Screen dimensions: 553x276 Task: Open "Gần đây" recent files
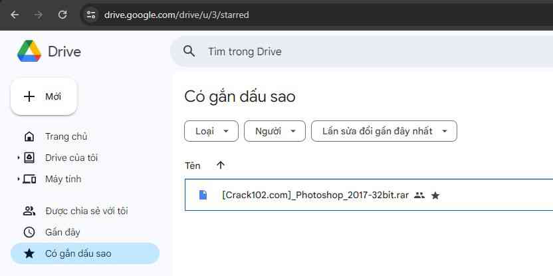point(62,232)
